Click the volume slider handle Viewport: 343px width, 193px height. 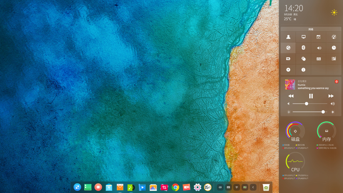306,104
